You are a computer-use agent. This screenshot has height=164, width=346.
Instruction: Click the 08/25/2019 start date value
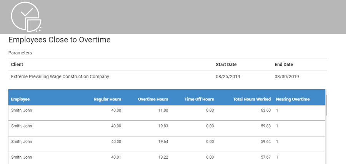228,77
